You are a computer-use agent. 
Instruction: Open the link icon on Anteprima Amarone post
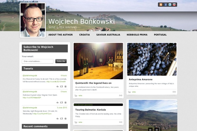pos(174,92)
